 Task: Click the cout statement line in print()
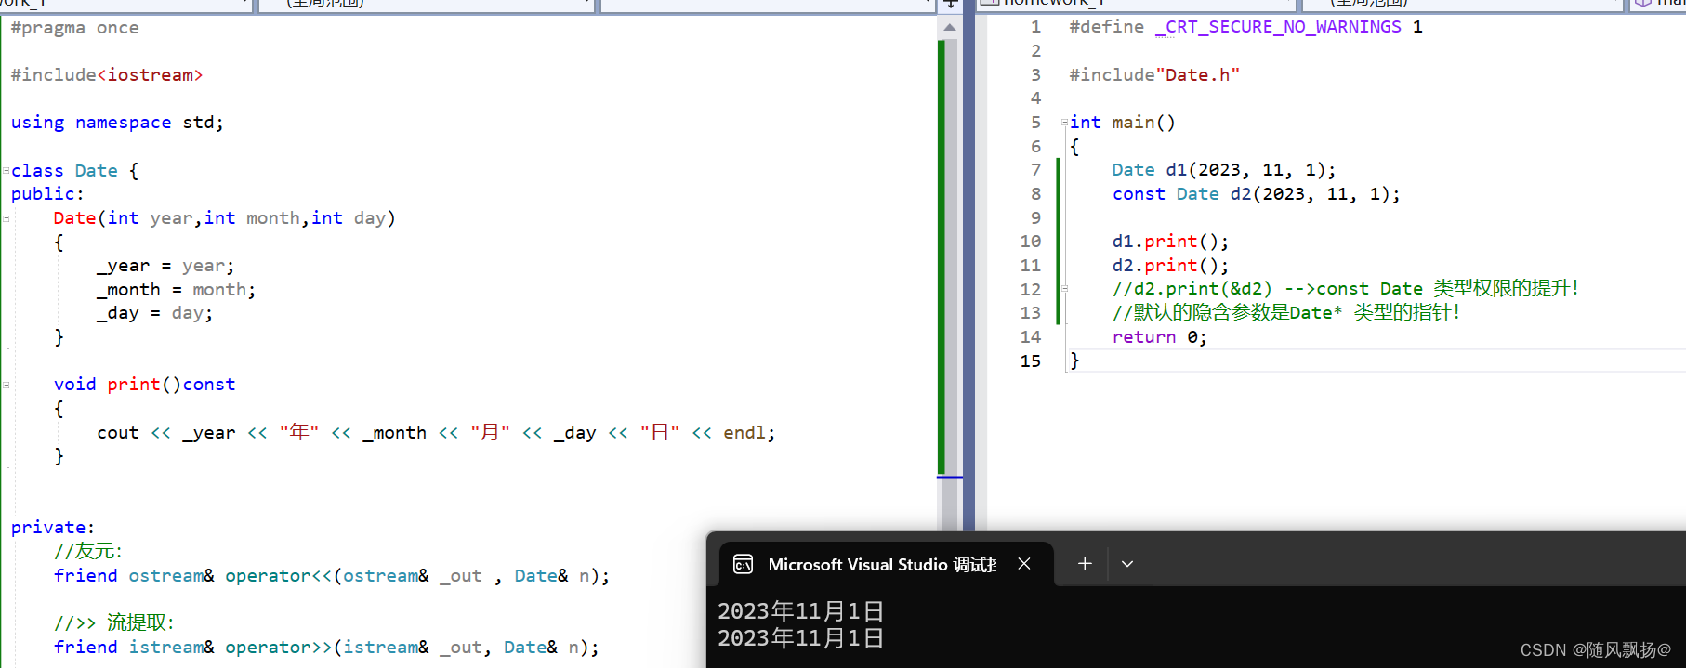pos(436,432)
